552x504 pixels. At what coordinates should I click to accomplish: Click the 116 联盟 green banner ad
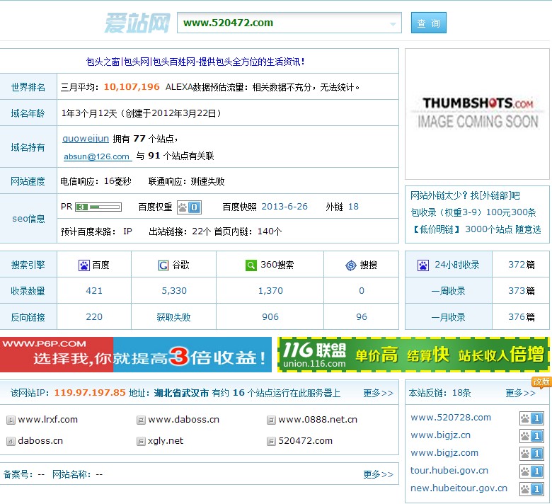click(x=413, y=355)
